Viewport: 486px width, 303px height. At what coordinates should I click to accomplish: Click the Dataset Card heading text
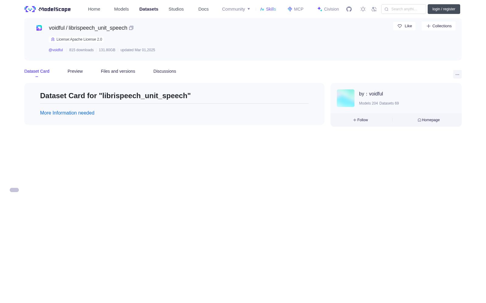(x=115, y=96)
